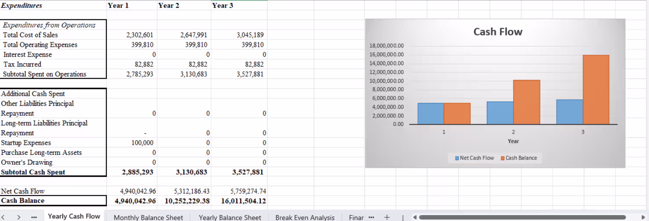Image resolution: width=649 pixels, height=221 pixels.
Task: Select Cash Balance legend entry
Action: 519,158
